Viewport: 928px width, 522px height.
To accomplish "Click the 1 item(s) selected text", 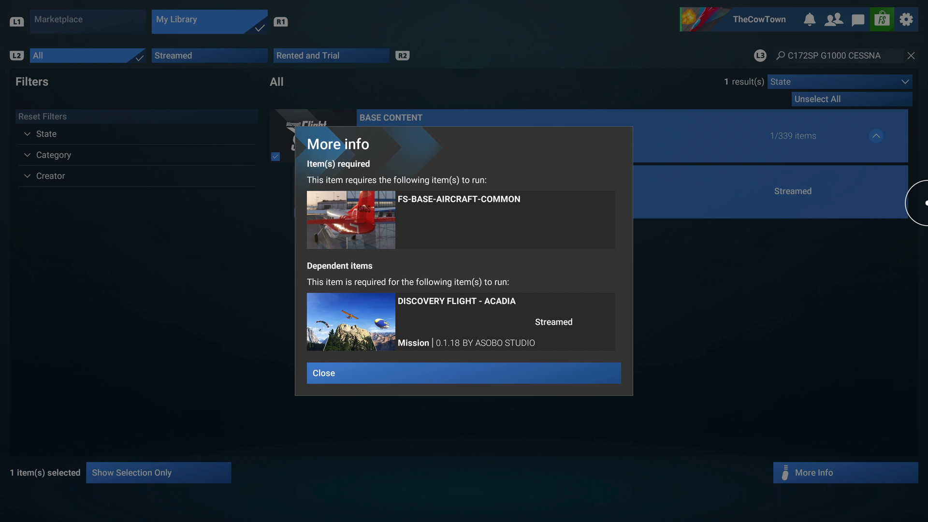I will click(x=45, y=473).
